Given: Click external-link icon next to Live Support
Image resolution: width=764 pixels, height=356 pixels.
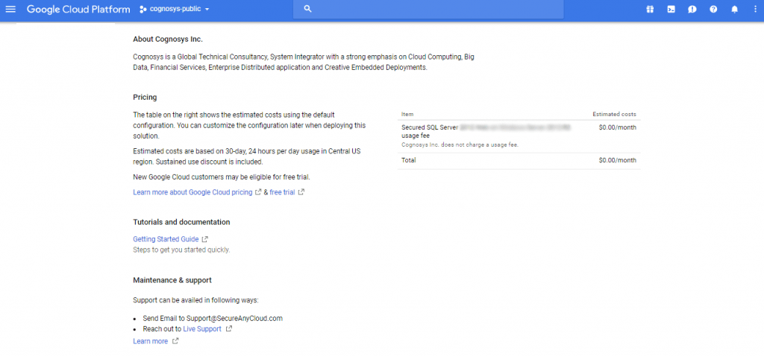Looking at the screenshot, I should coord(229,328).
